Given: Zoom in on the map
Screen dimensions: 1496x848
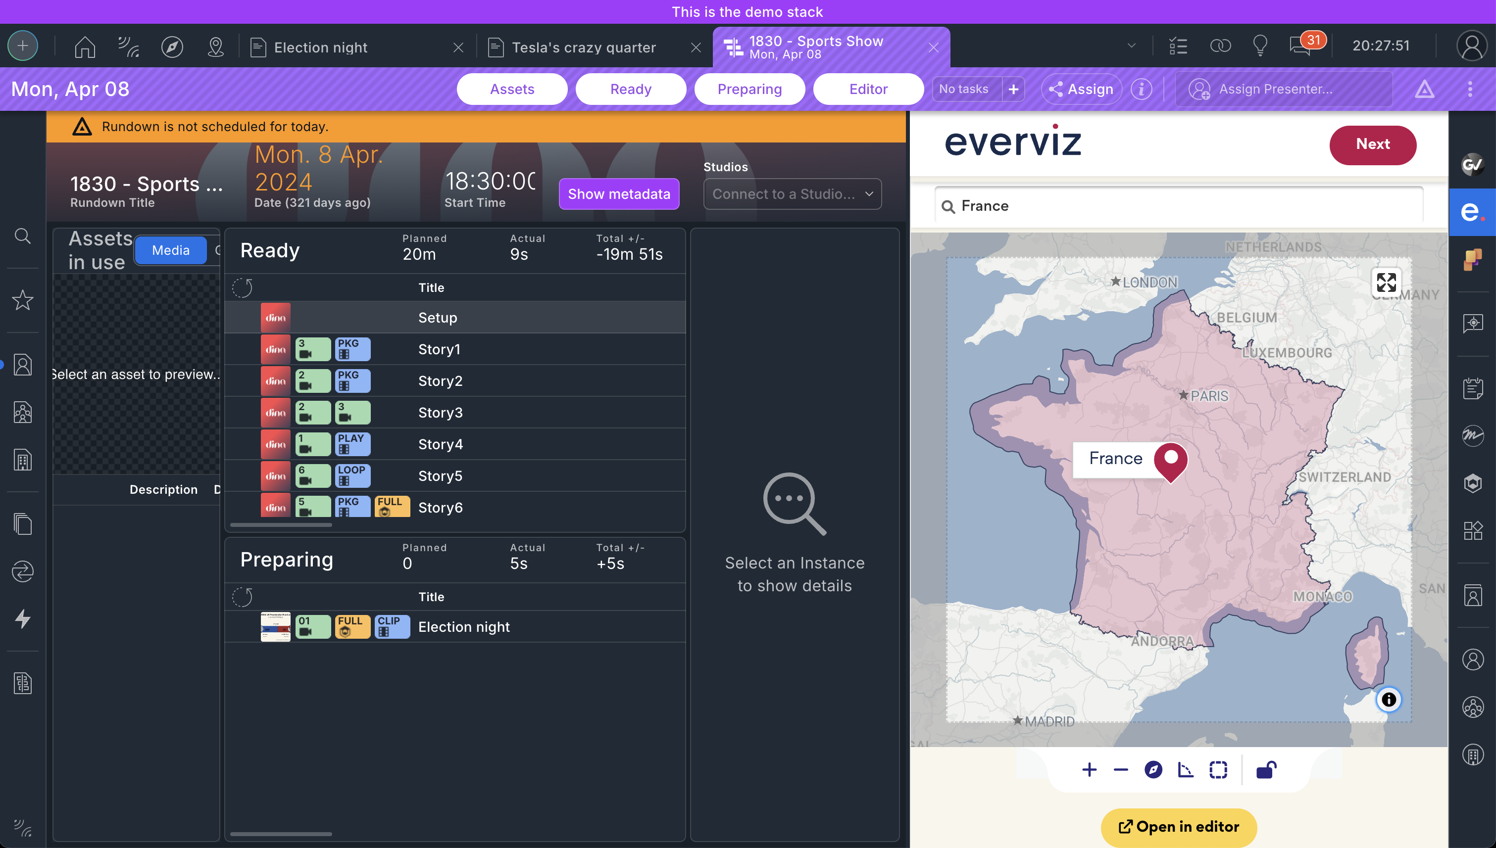Looking at the screenshot, I should [1089, 770].
